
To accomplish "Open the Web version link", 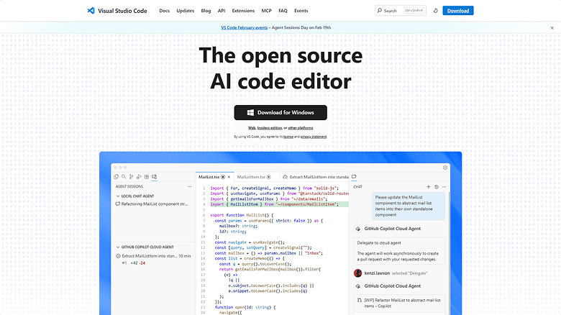I will tap(252, 128).
